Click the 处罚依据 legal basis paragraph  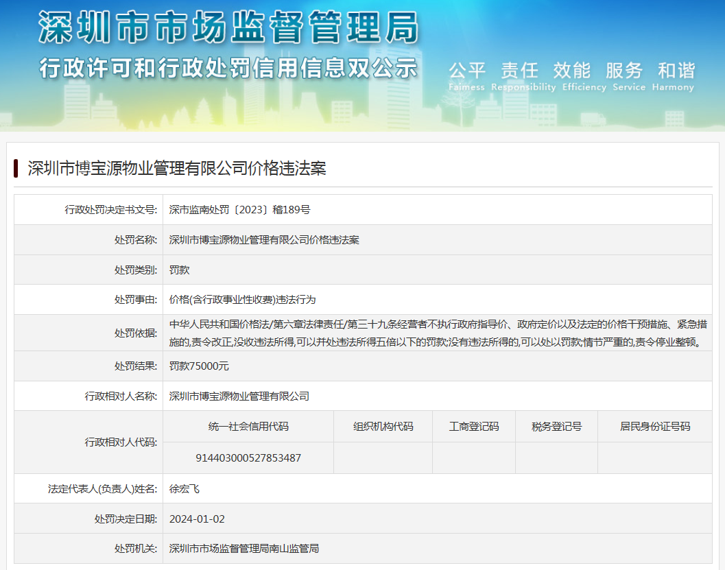[438, 333]
